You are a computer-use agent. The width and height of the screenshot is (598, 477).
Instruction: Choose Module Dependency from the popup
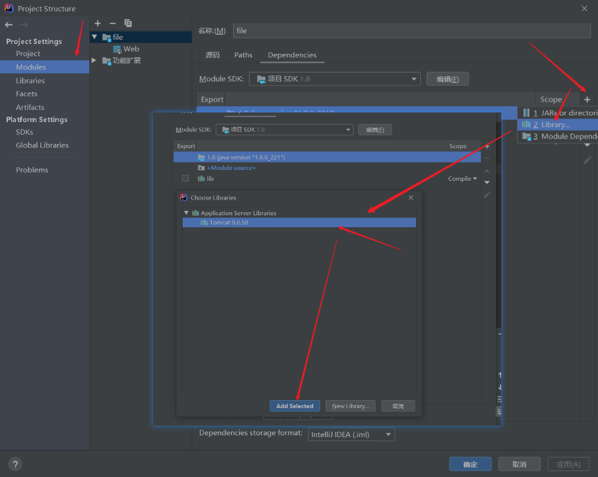pyautogui.click(x=557, y=137)
